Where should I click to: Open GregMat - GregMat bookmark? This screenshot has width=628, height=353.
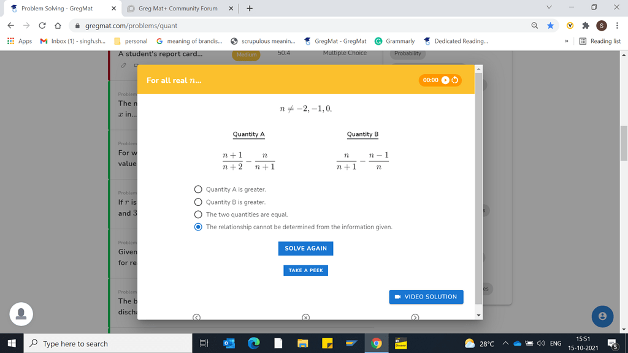[335, 41]
